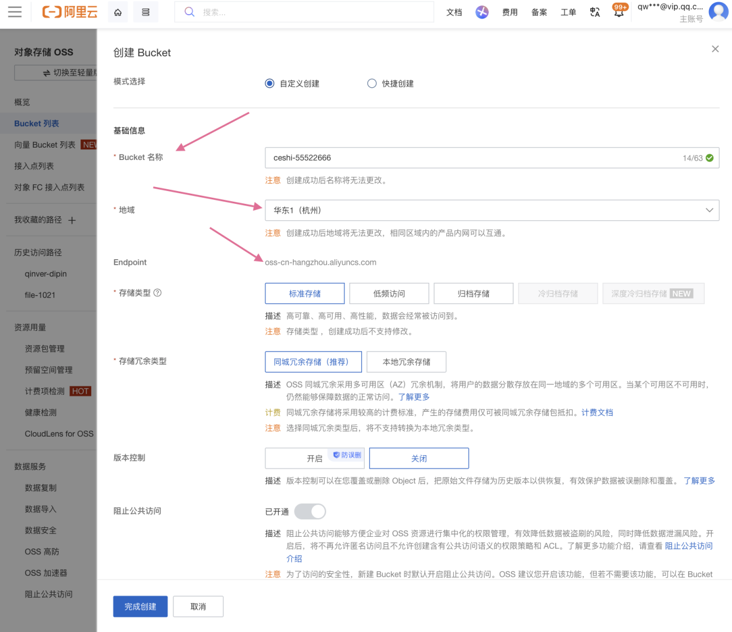The height and width of the screenshot is (632, 732).
Task: Open resource package management
Action: click(44, 349)
